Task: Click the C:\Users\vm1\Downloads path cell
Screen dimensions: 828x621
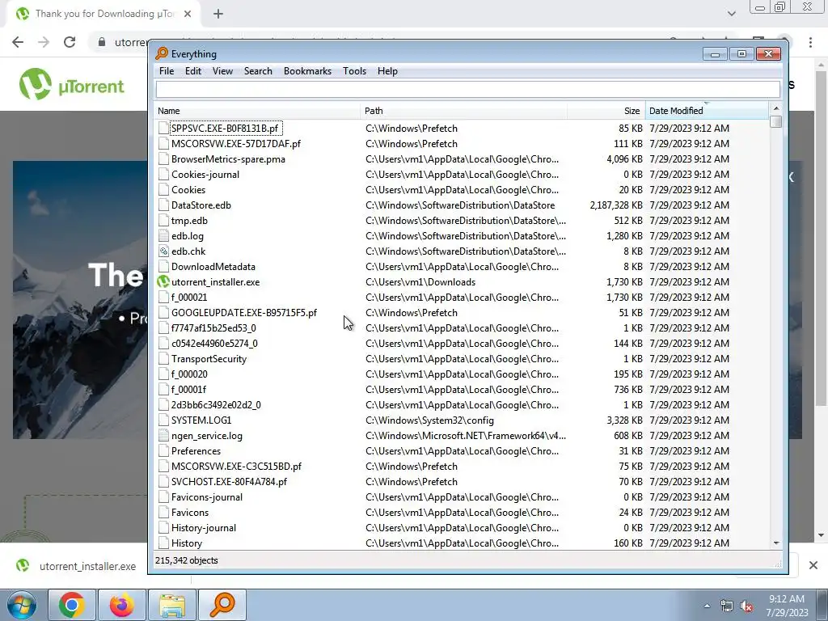Action: click(x=420, y=282)
